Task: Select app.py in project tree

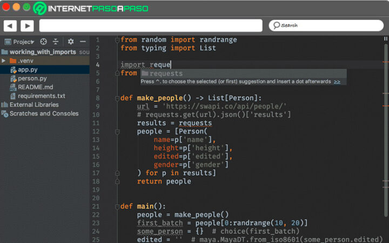Action: [27, 70]
